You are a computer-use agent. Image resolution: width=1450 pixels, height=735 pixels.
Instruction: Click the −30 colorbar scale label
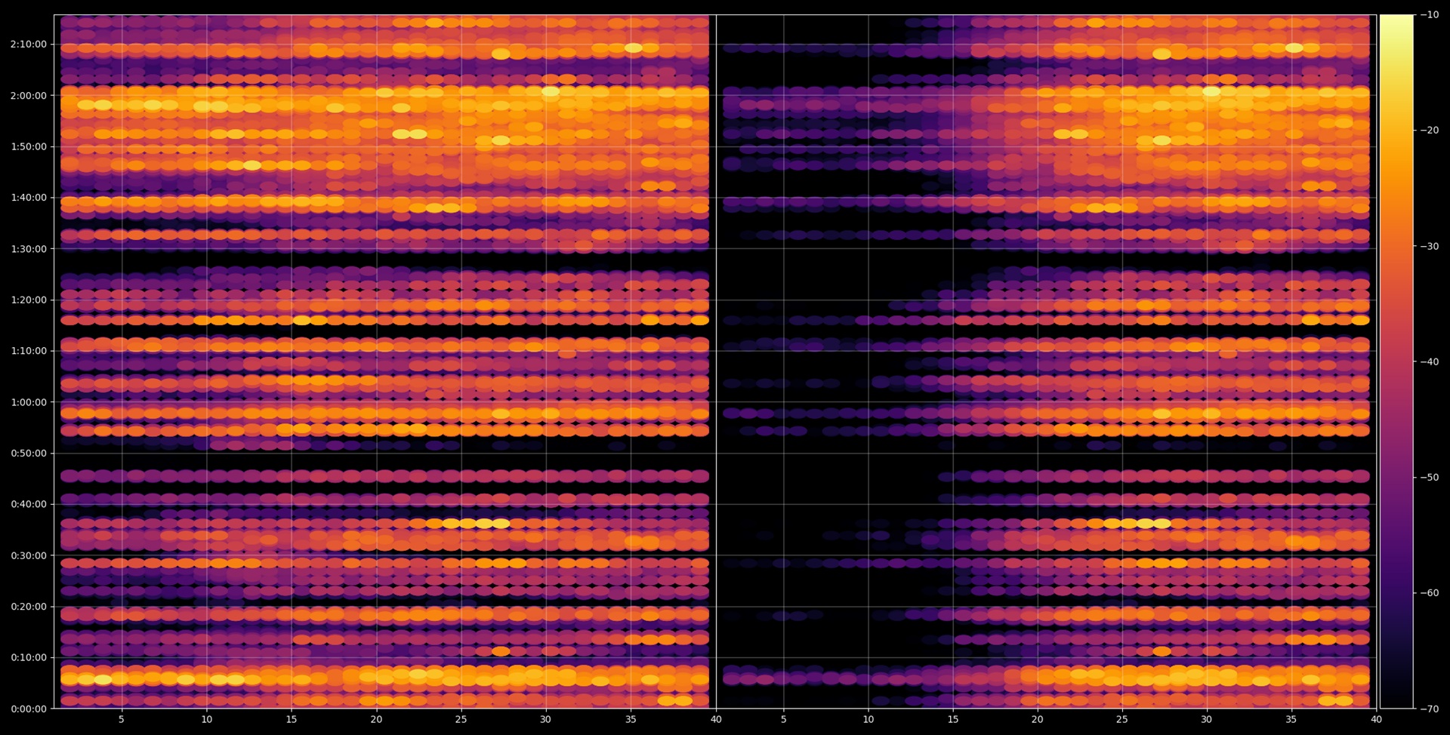(1429, 246)
